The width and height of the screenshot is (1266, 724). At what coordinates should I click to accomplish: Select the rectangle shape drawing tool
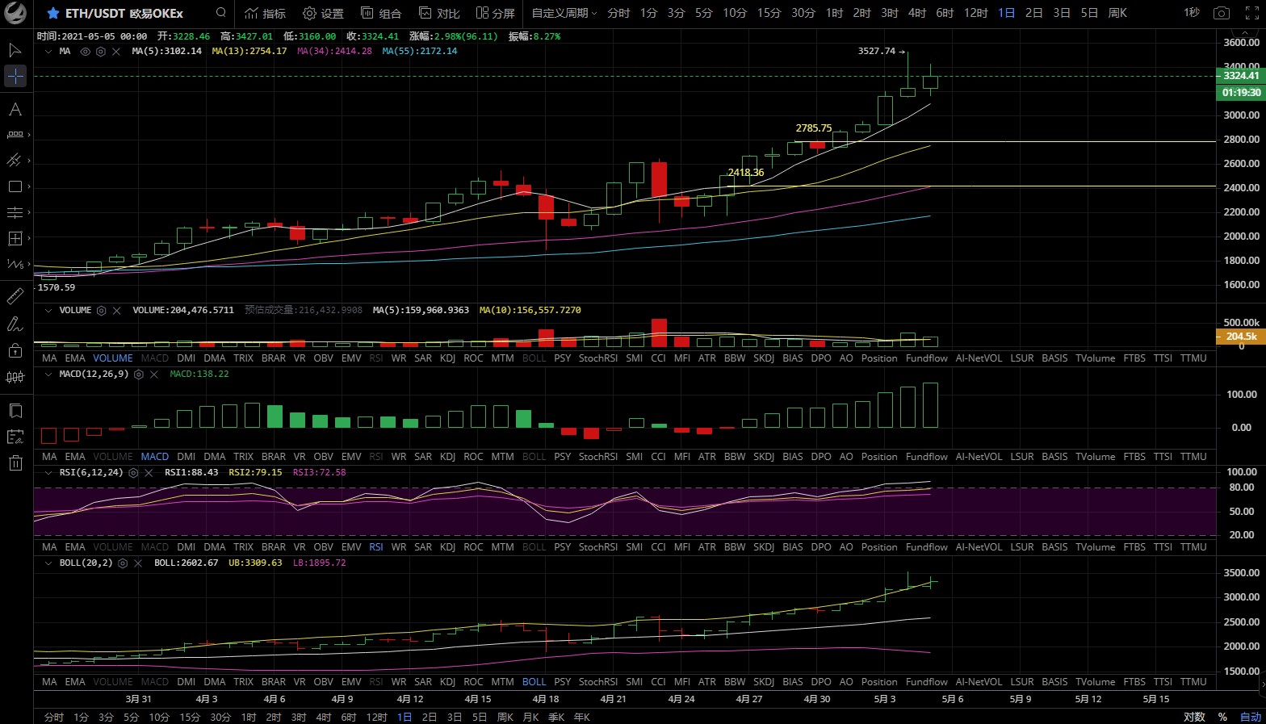[15, 186]
